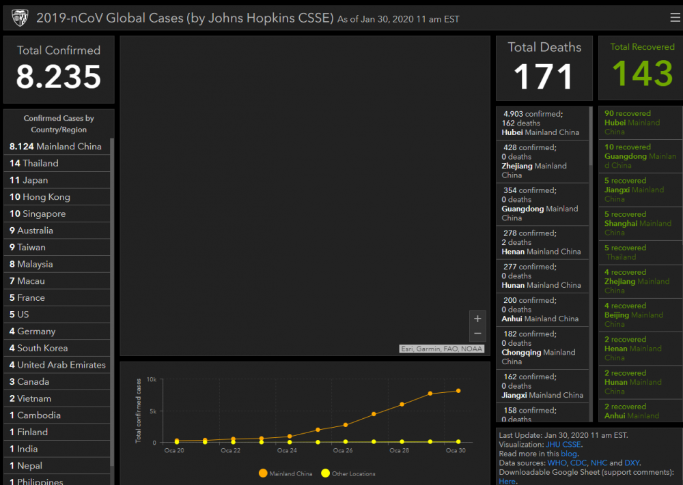
Task: Click Total Recovered 143 figure
Action: [x=643, y=73]
